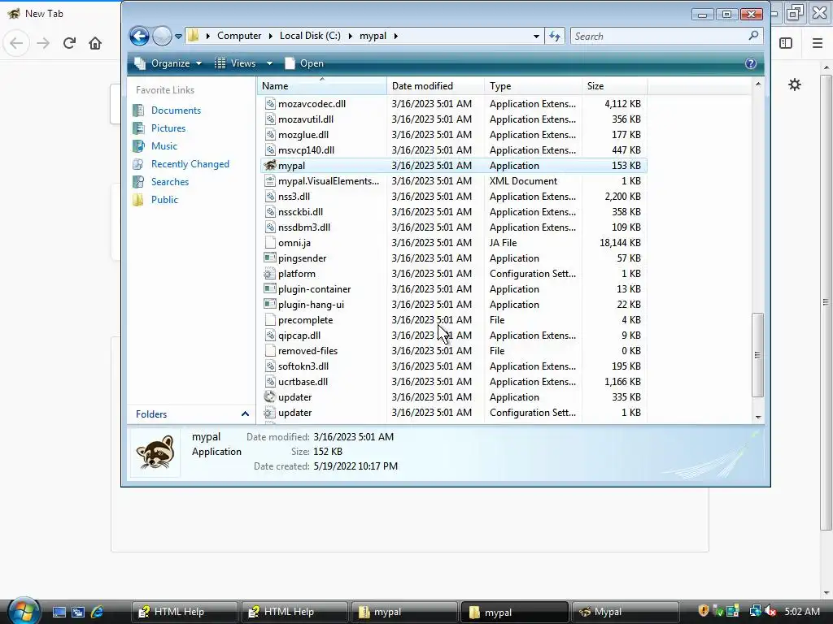Click the updater application icon (335 KB)
Screen dimensions: 833x624
(x=270, y=396)
